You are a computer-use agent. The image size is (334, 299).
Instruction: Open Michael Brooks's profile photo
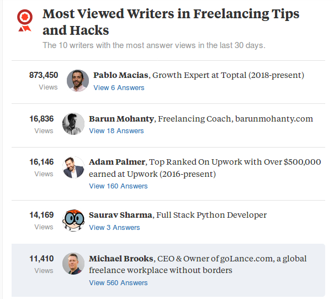click(73, 264)
